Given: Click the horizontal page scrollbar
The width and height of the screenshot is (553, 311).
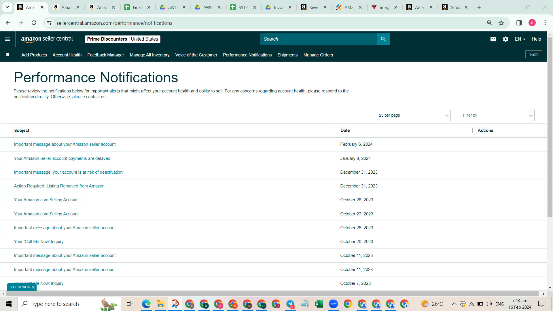Looking at the screenshot, I should pyautogui.click(x=272, y=294).
